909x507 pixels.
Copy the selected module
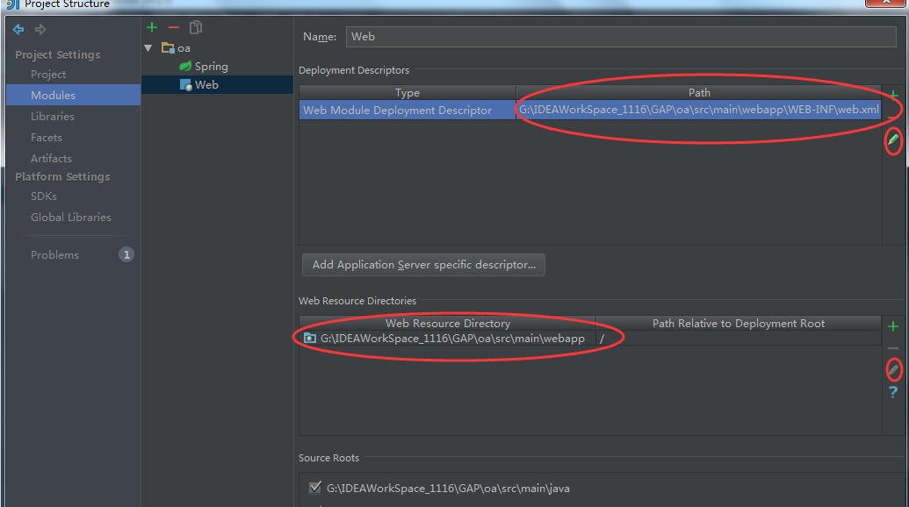[x=196, y=27]
